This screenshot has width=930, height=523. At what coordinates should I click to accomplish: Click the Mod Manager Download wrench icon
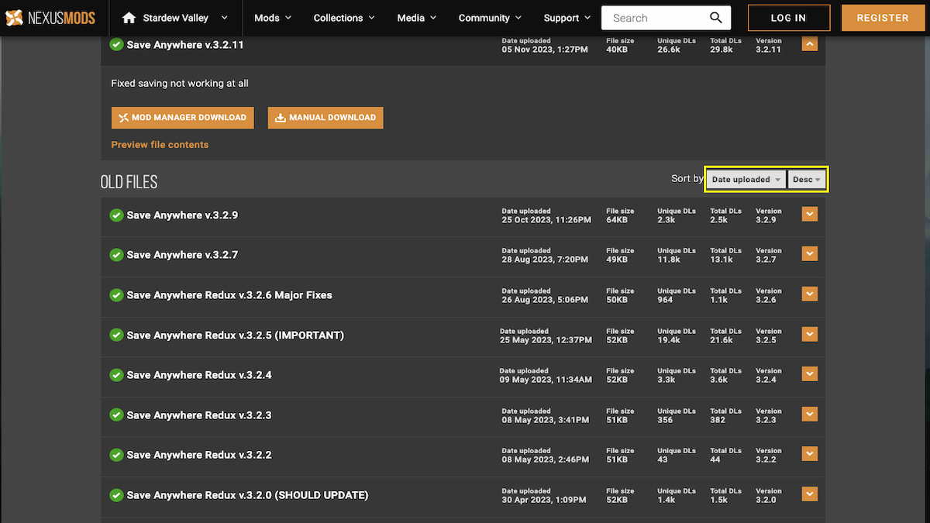pos(124,118)
